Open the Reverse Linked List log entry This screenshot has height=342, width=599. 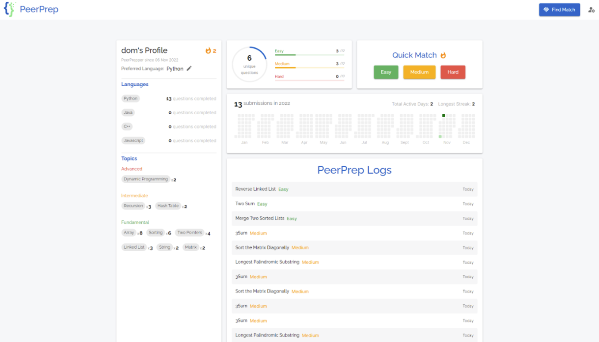click(x=354, y=189)
